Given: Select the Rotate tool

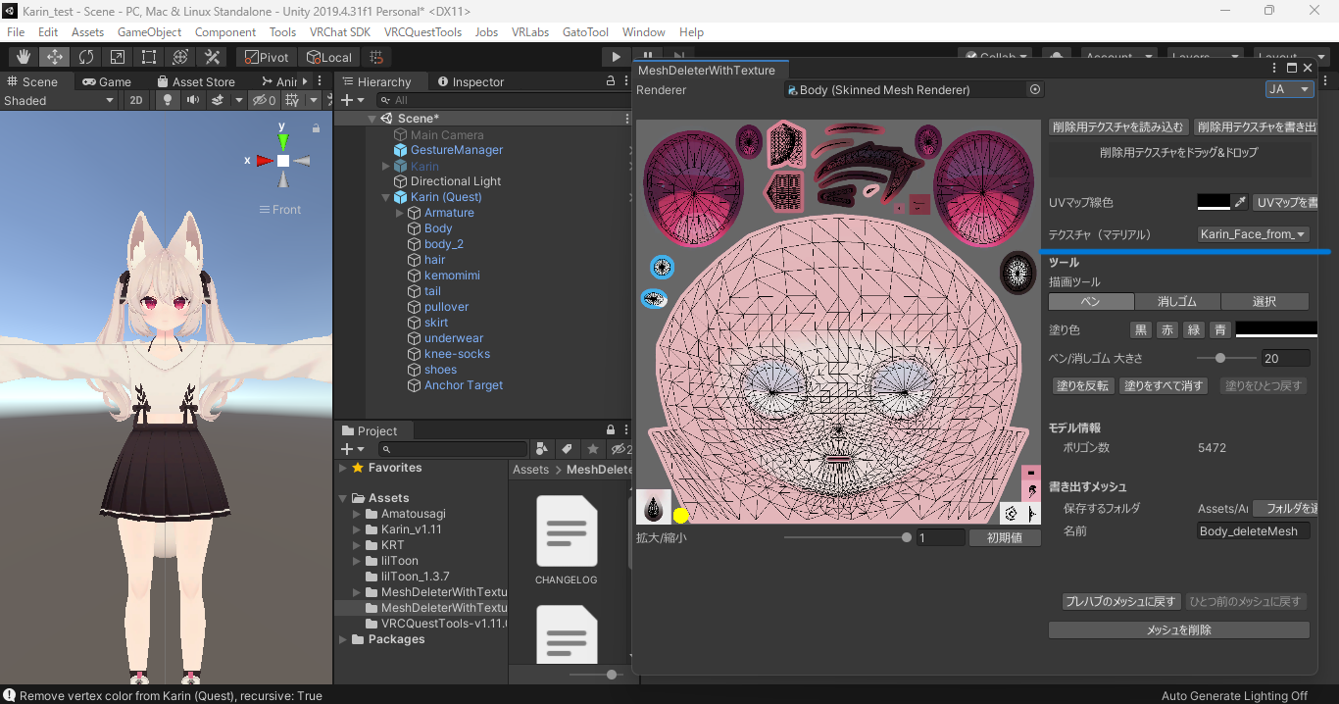Looking at the screenshot, I should pyautogui.click(x=86, y=57).
